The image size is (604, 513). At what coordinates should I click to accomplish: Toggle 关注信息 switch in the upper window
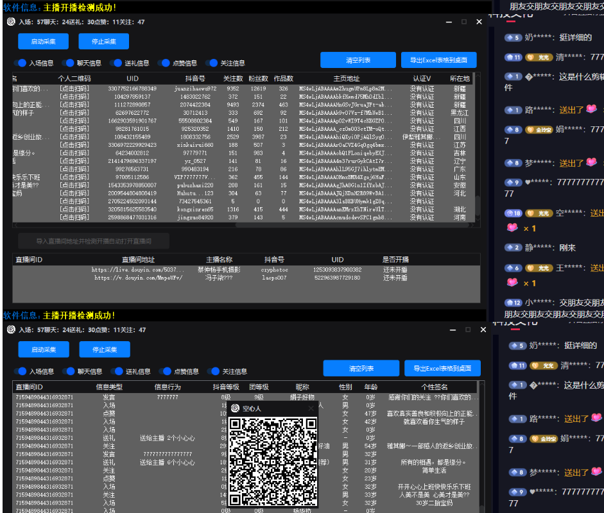coord(212,63)
